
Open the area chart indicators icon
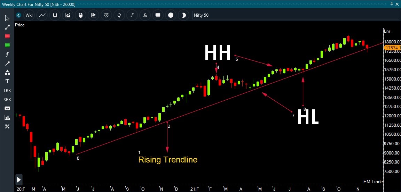click(x=68, y=15)
